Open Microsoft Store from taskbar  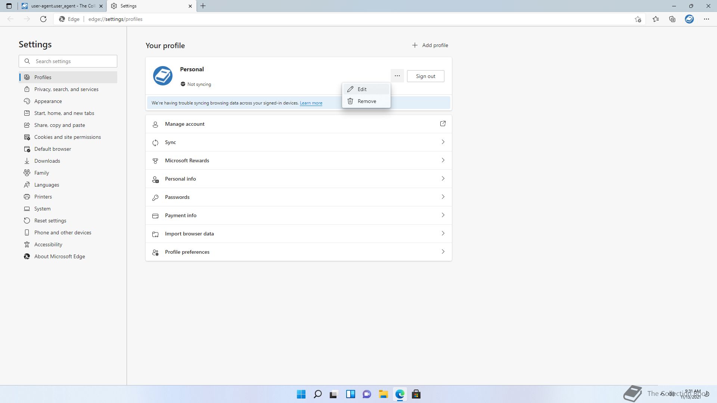[x=416, y=394]
